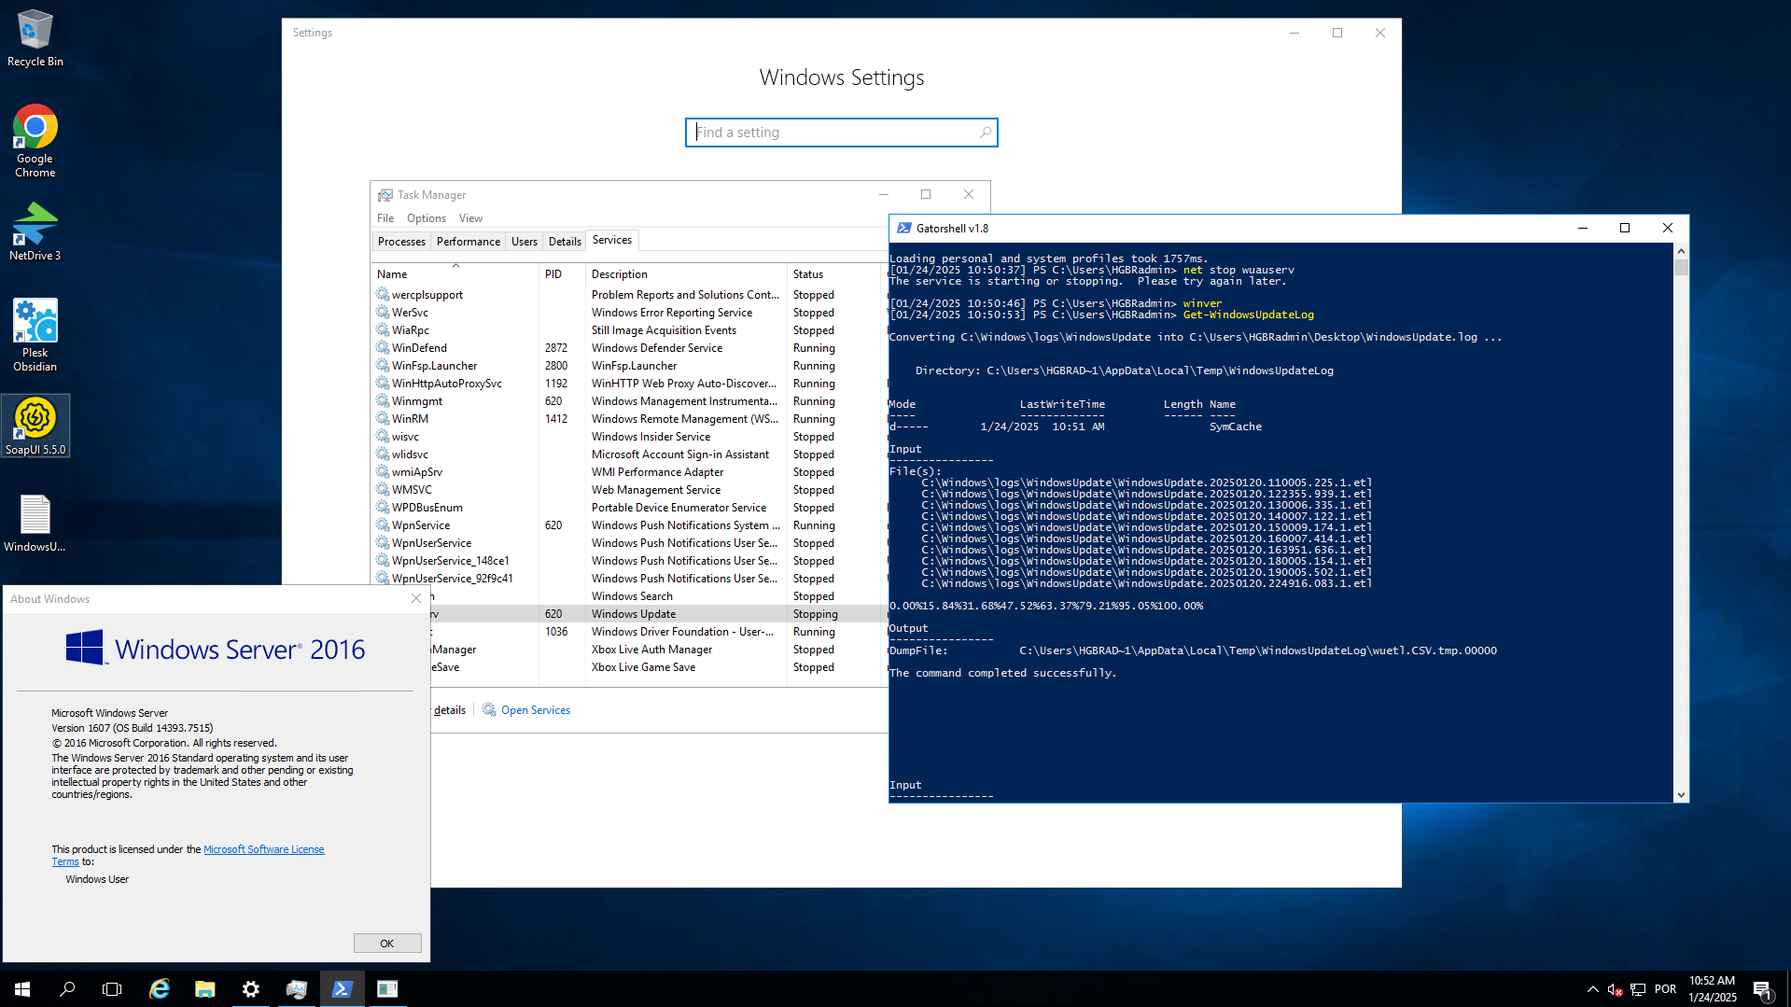Select the Services tab
Image resolution: width=1791 pixels, height=1007 pixels.
tap(612, 240)
